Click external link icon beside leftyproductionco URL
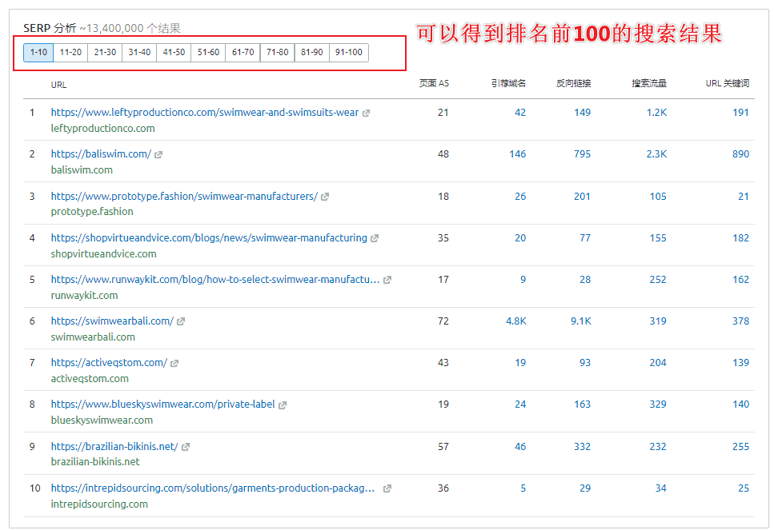The image size is (774, 530). [366, 114]
